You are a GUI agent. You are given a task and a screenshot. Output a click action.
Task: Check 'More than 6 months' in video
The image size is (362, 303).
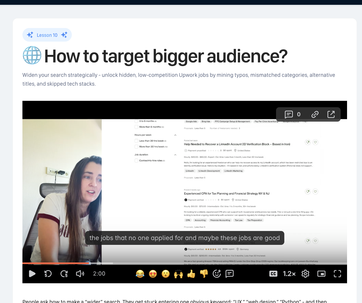pyautogui.click(x=136, y=127)
